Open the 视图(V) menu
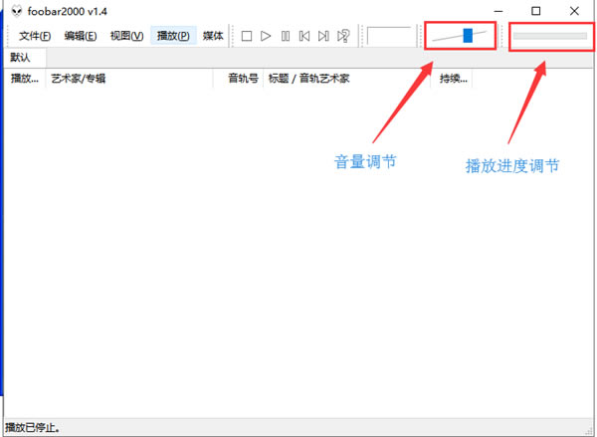The width and height of the screenshot is (597, 437). click(126, 36)
